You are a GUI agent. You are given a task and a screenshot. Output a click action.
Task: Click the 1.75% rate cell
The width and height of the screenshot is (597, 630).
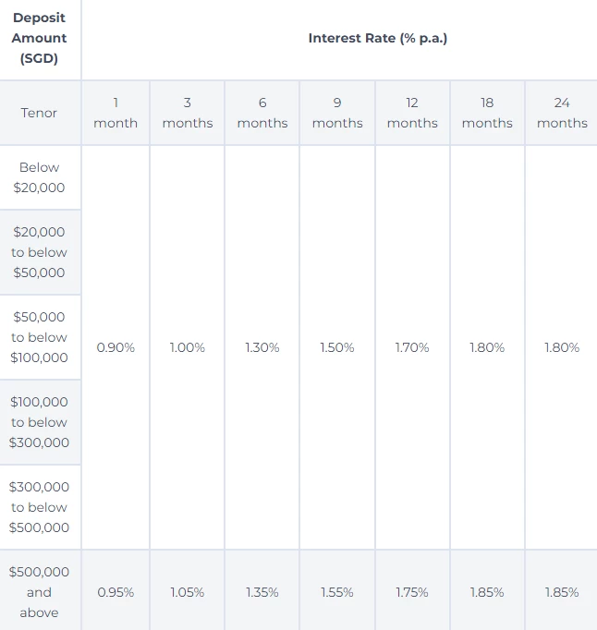click(412, 592)
